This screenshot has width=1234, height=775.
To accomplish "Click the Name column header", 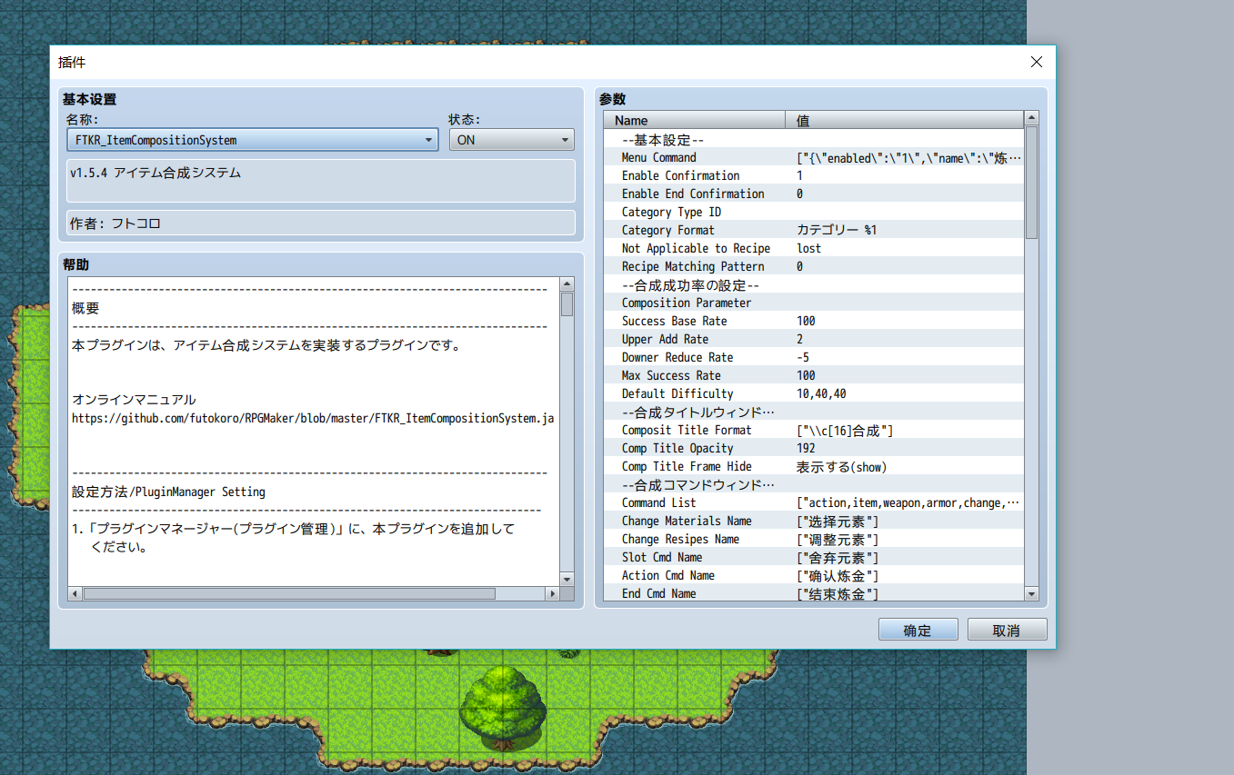I will click(695, 120).
